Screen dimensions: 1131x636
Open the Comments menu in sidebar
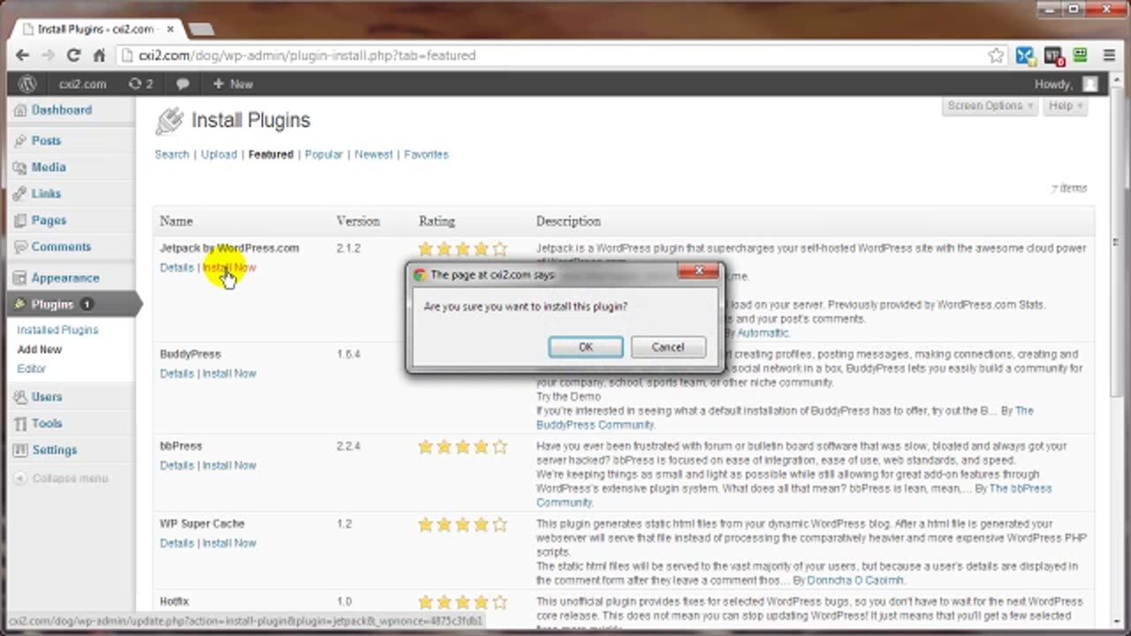tap(61, 246)
